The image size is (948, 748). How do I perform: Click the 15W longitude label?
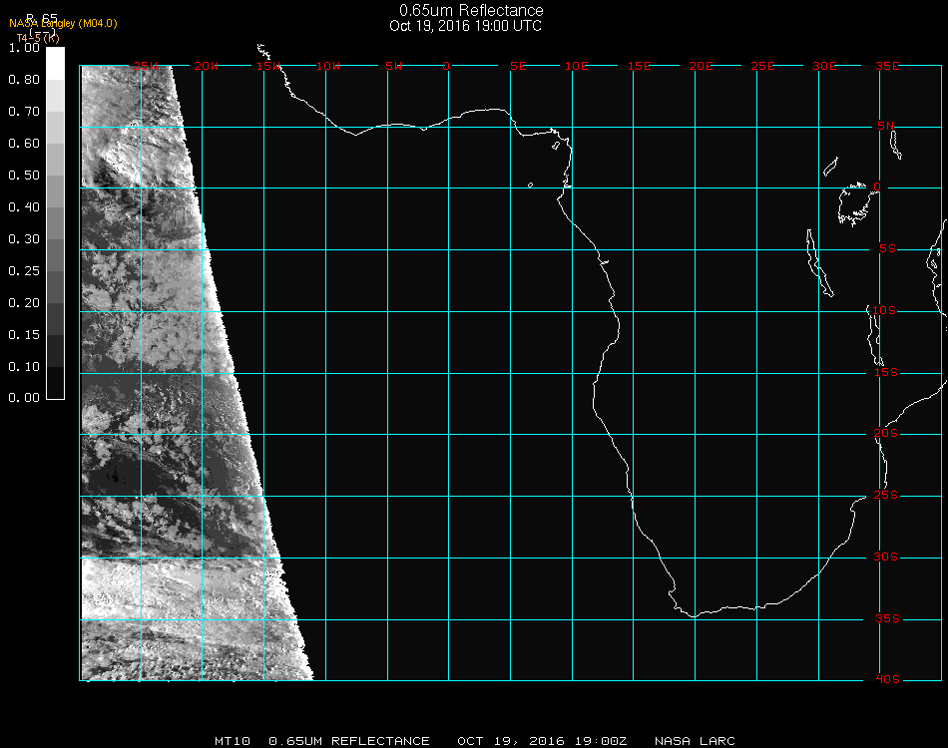pyautogui.click(x=267, y=66)
